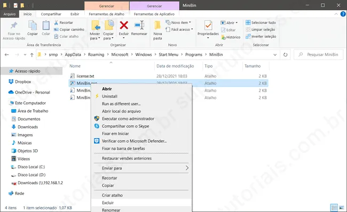Choose Excluir in the context menu

(x=141, y=202)
